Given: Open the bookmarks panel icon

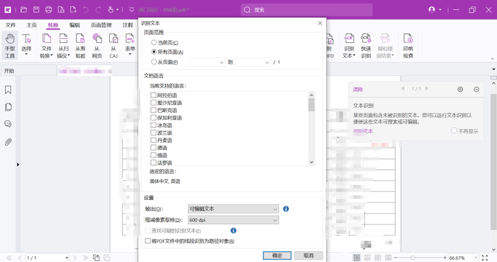Looking at the screenshot, I should 8,90.
